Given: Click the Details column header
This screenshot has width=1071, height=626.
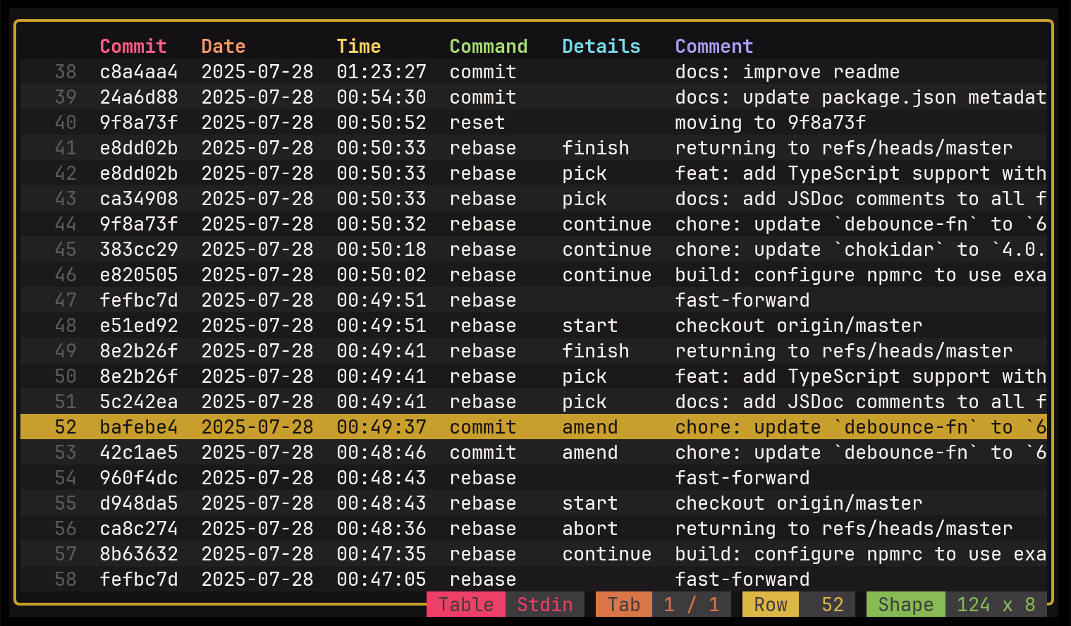Looking at the screenshot, I should (x=601, y=46).
